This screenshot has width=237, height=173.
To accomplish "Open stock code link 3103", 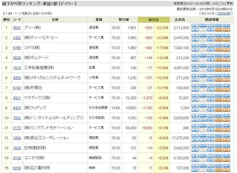I will click(x=17, y=158).
